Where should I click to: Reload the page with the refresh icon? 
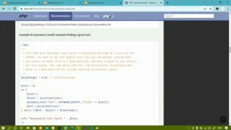[x=14, y=9]
